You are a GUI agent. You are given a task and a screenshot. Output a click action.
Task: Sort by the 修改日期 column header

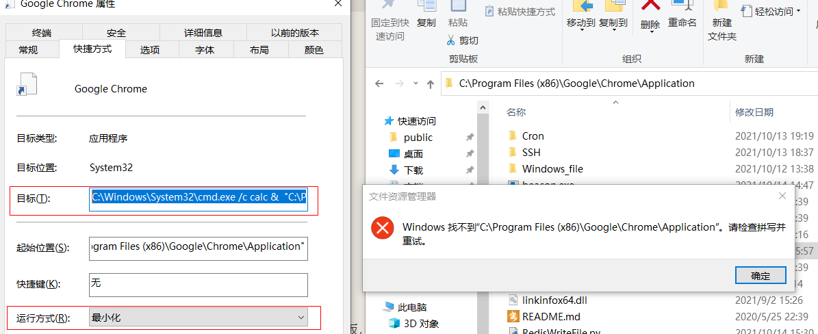pos(754,112)
